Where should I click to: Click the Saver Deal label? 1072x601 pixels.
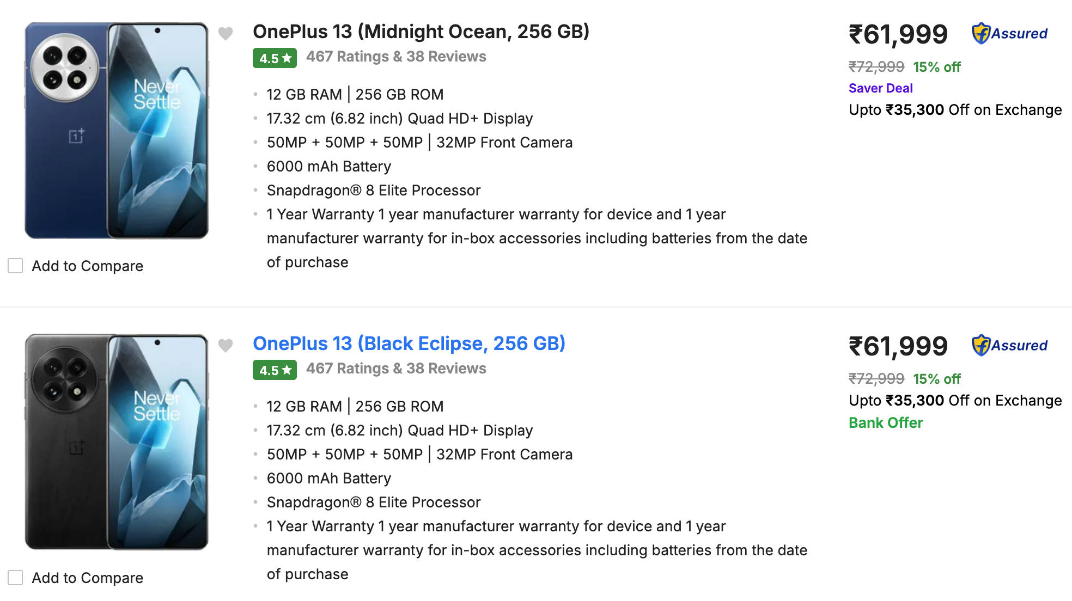(880, 88)
